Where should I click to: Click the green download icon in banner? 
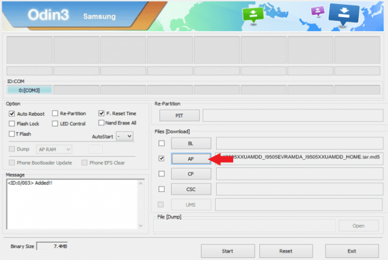[253, 15]
